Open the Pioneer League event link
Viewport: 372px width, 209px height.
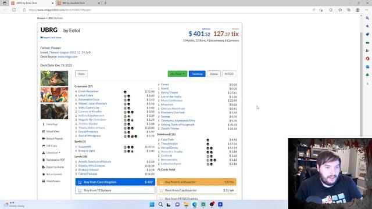70,52
